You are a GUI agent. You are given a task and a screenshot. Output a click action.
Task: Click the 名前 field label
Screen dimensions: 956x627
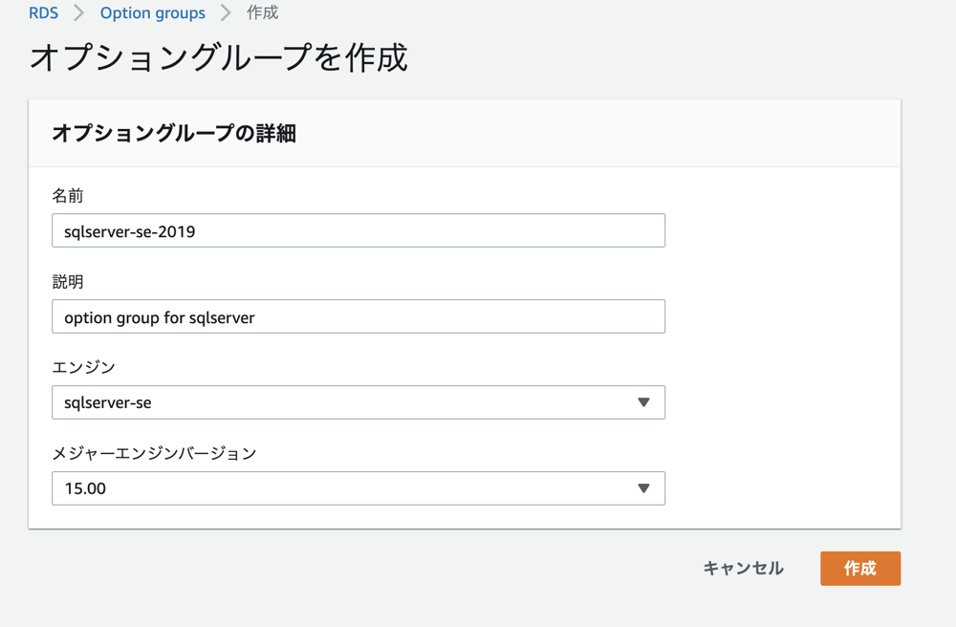62,195
